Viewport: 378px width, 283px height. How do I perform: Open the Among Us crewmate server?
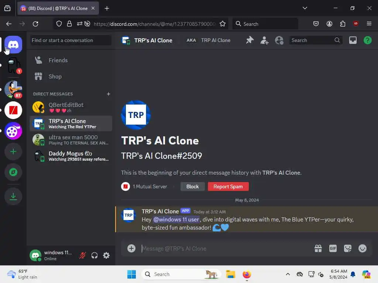click(13, 66)
